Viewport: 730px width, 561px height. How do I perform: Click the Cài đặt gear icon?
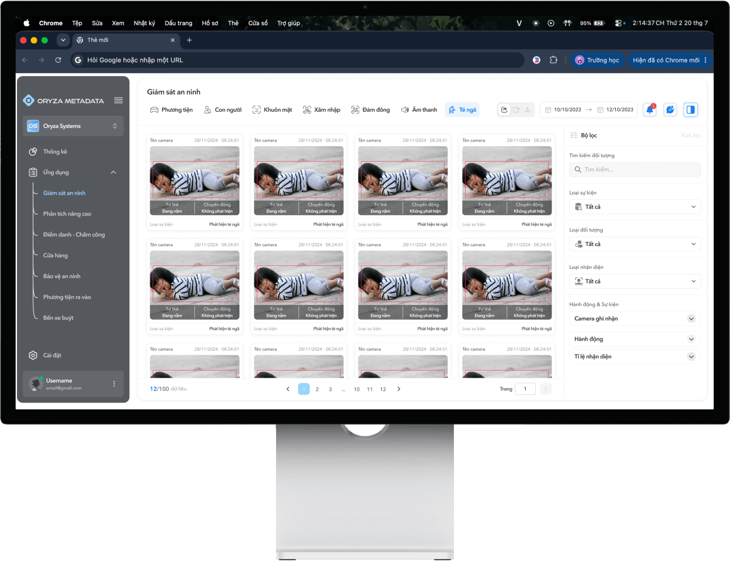(x=33, y=355)
